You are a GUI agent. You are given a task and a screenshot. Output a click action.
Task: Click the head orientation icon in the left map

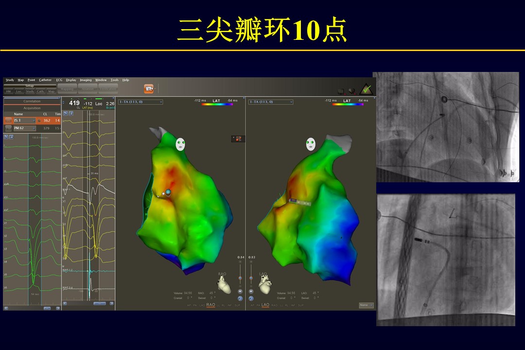[x=180, y=144]
